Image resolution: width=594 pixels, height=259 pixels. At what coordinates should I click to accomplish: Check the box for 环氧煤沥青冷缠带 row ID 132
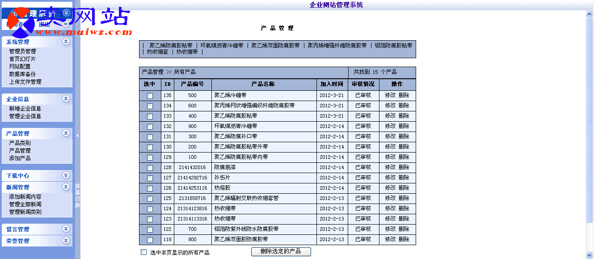click(x=150, y=127)
